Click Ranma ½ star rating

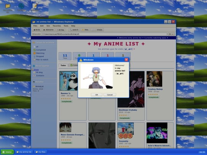66,99
